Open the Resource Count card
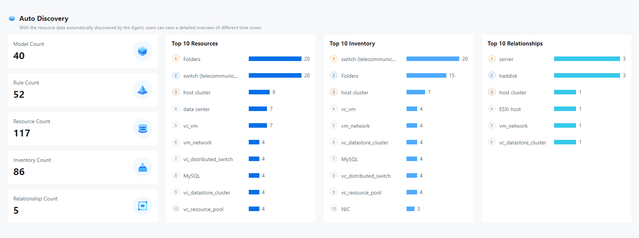This screenshot has width=639, height=238. (x=83, y=128)
